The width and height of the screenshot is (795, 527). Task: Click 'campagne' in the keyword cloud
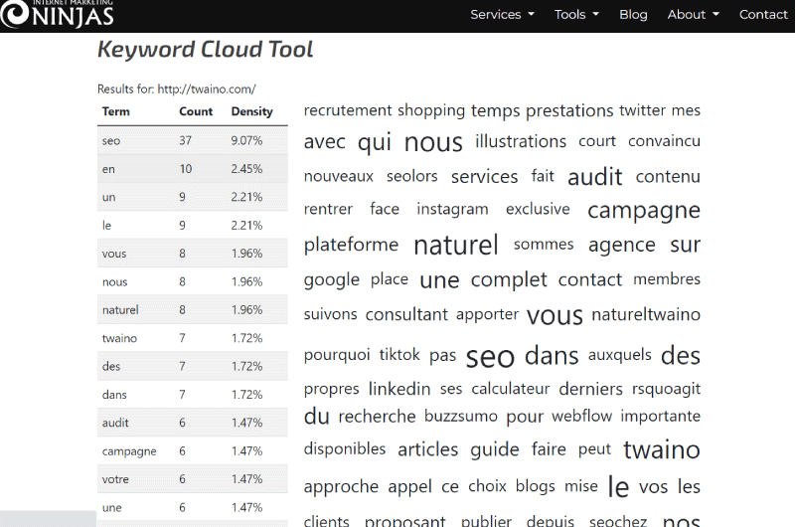pyautogui.click(x=644, y=211)
